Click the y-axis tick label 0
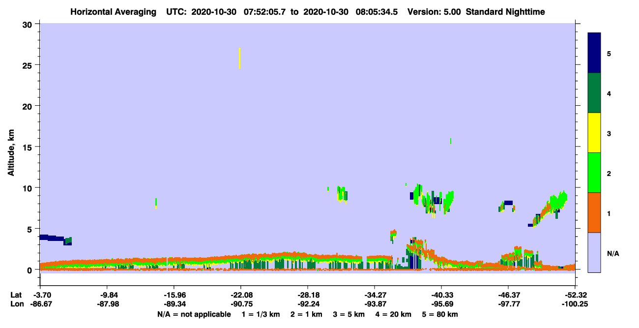The image size is (639, 328). pos(31,270)
